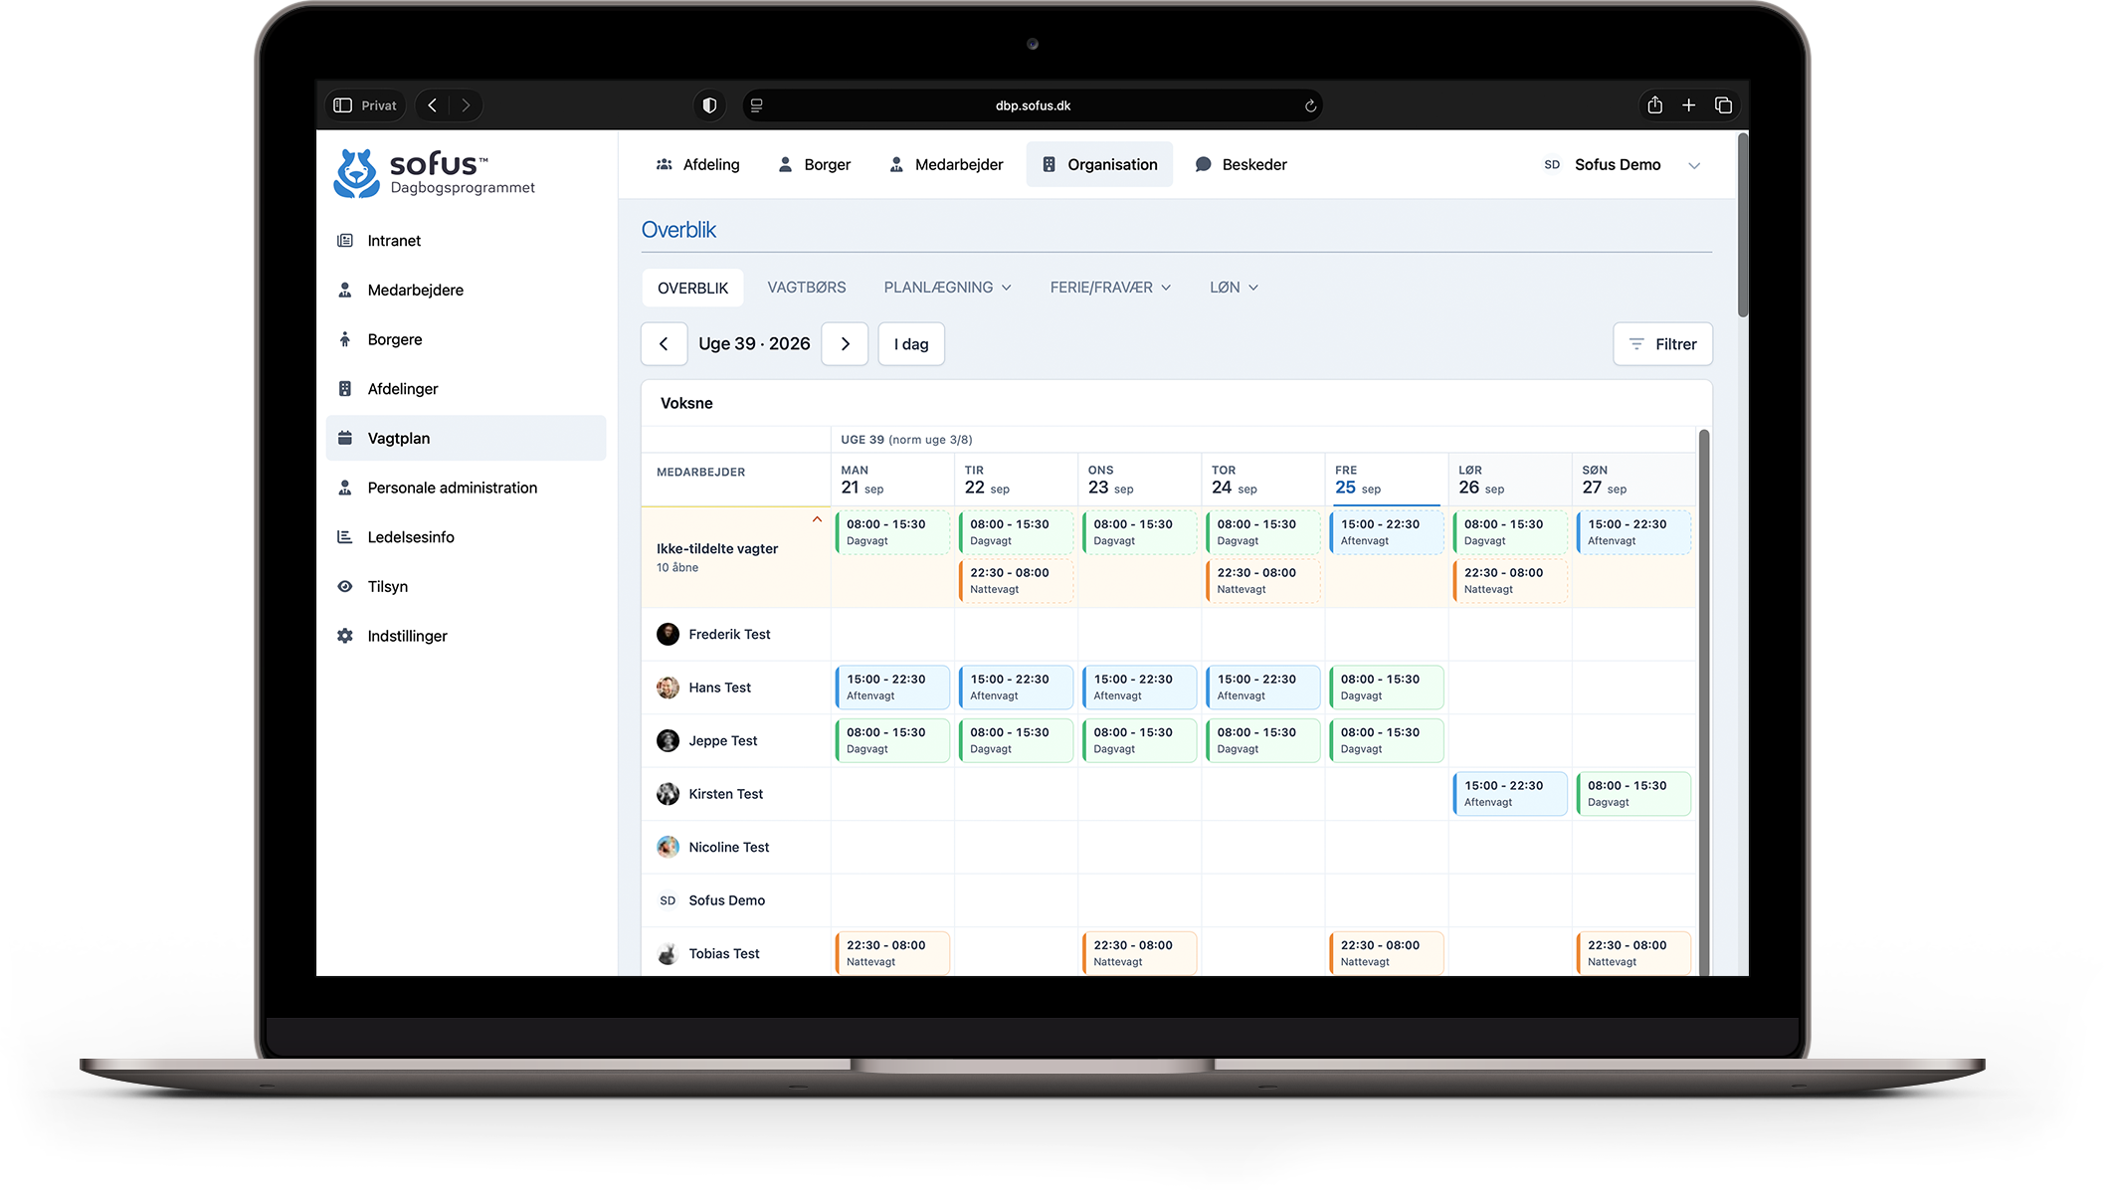The width and height of the screenshot is (2104, 1190).
Task: Collapse the Ikke-tildelte vagter row
Action: pos(817,519)
